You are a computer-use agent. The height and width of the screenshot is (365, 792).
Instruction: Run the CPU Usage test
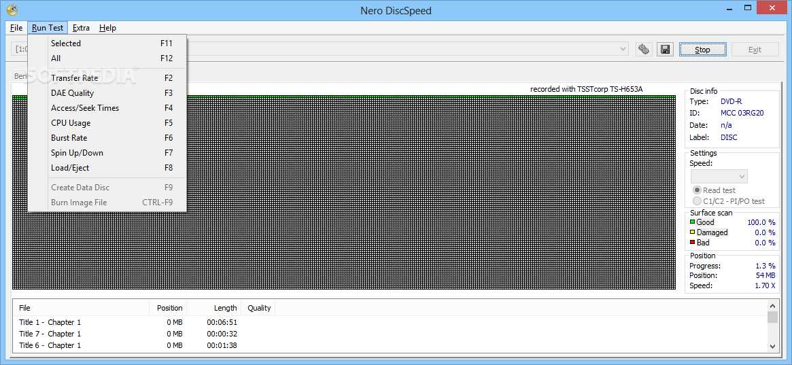(x=107, y=122)
